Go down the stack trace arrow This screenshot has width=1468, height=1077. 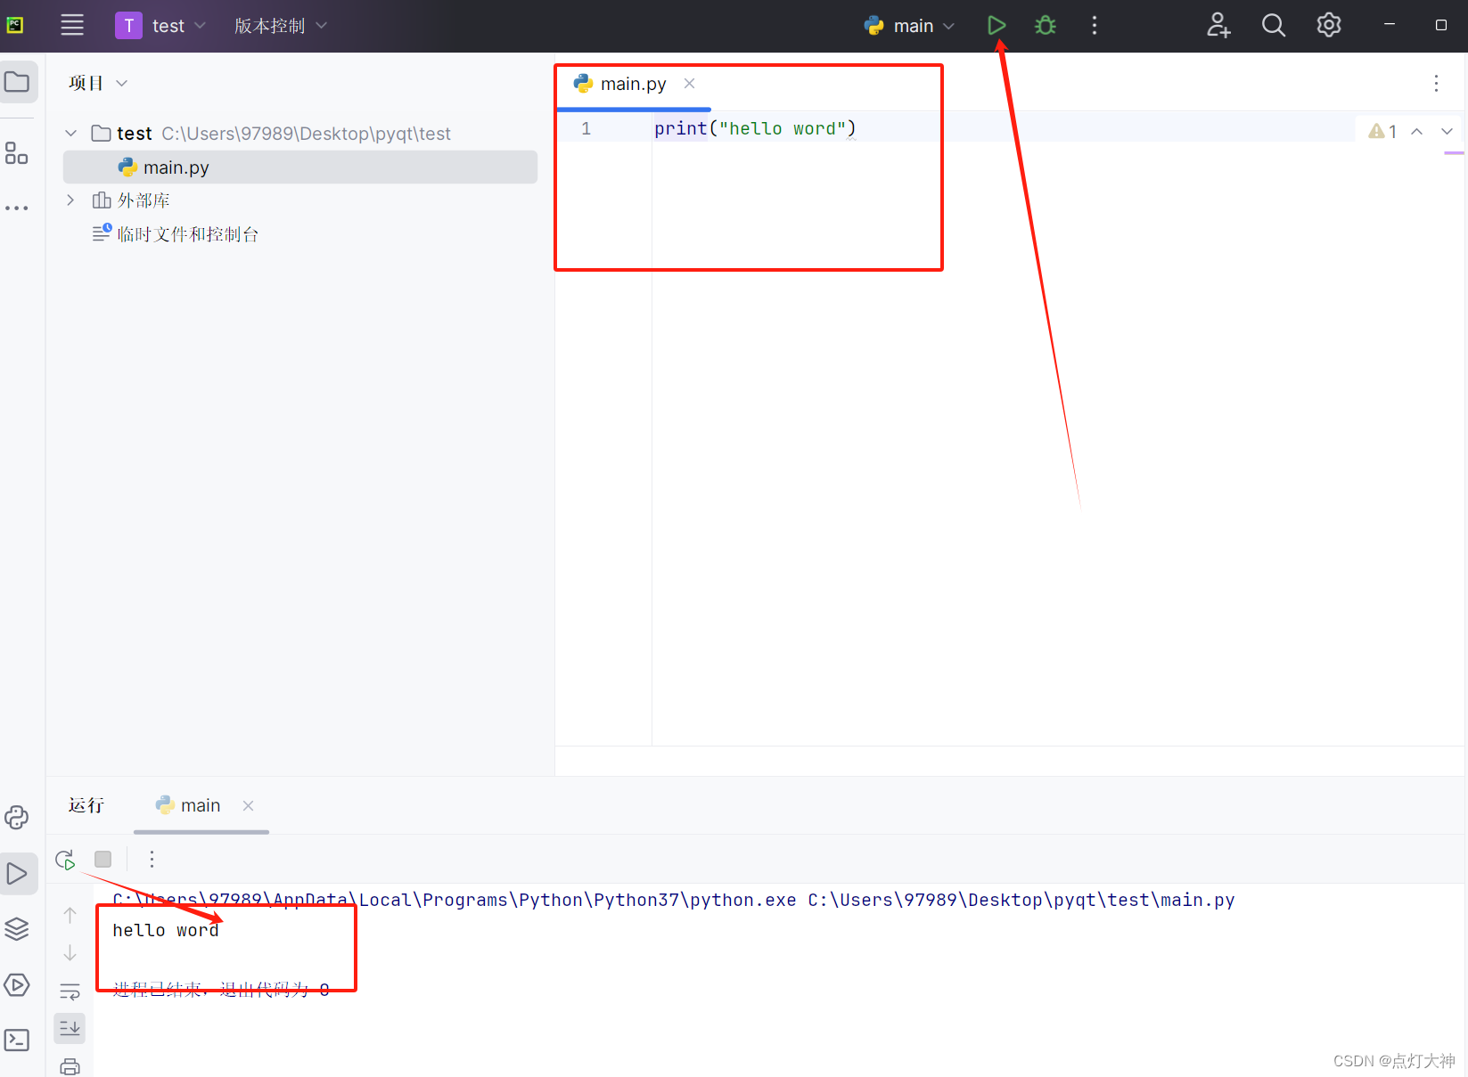point(70,953)
